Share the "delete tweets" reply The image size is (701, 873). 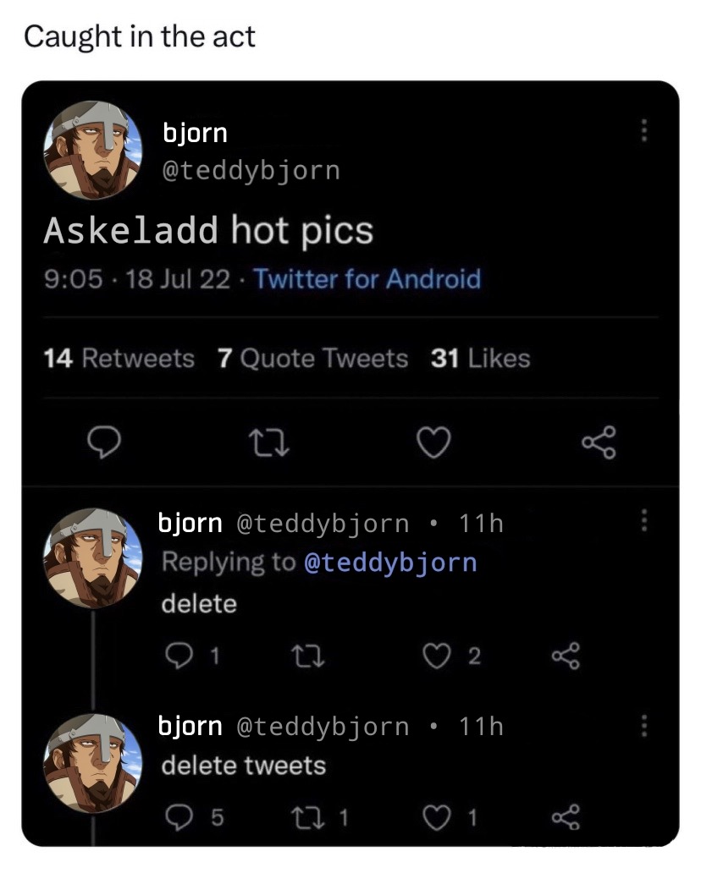pyautogui.click(x=564, y=817)
